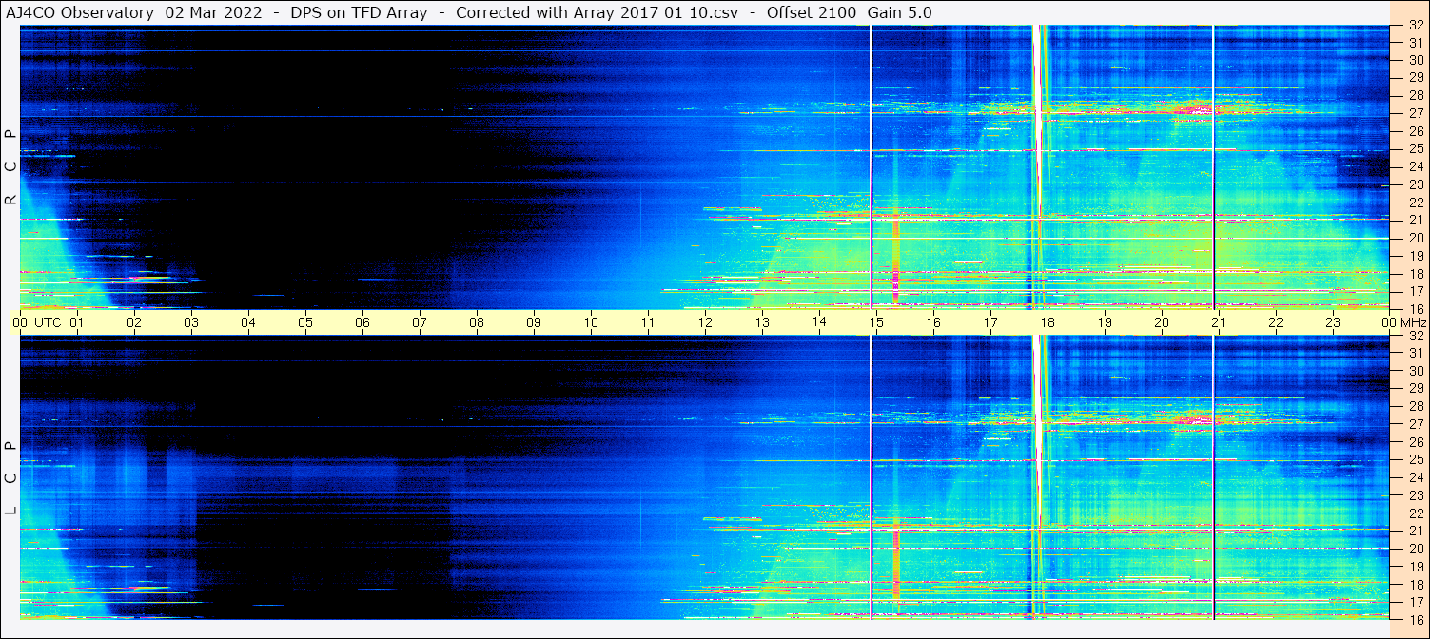Click the "18" hour label on time axis
Viewport: 1430px width, 639px height.
click(x=1048, y=322)
